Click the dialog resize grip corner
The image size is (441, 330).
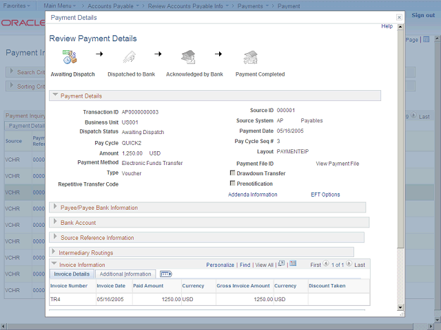tap(402, 315)
